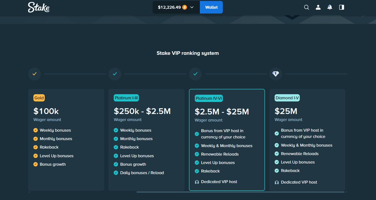Click Gold card Monthly bonuses check icon
Screen dimensions: 376x200
[x=35, y=139]
